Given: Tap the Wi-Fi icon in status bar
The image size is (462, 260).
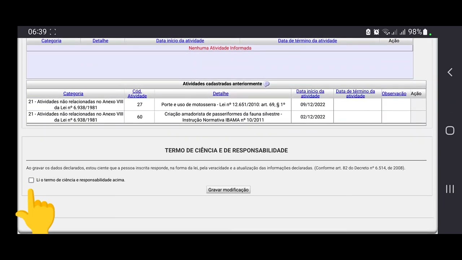Looking at the screenshot, I should point(386,32).
